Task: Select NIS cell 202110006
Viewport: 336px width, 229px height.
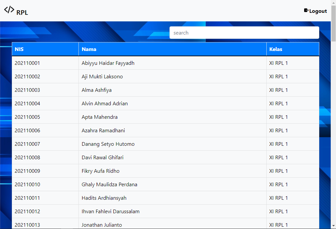Action: [27, 131]
